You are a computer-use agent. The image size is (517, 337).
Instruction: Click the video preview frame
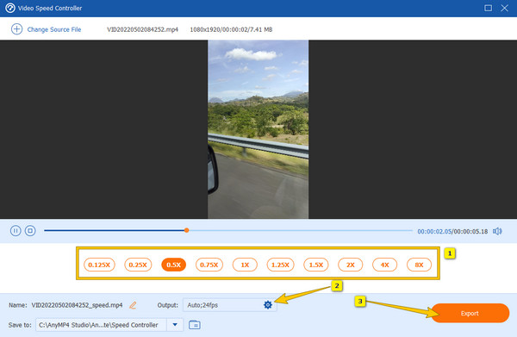258,129
